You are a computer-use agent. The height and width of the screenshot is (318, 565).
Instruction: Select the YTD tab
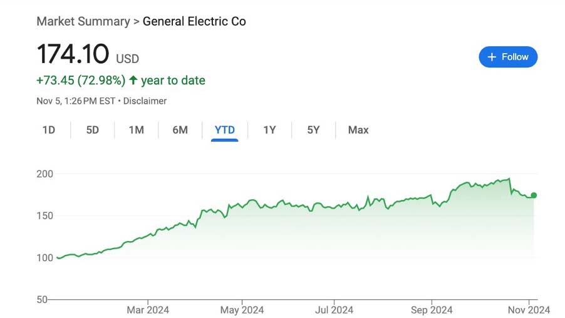(225, 130)
